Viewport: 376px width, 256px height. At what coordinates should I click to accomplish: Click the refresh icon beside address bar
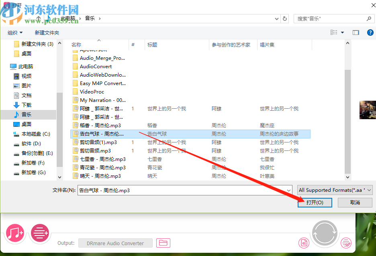pyautogui.click(x=284, y=18)
